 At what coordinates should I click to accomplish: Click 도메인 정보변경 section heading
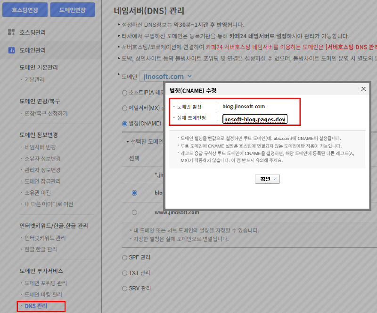39,135
